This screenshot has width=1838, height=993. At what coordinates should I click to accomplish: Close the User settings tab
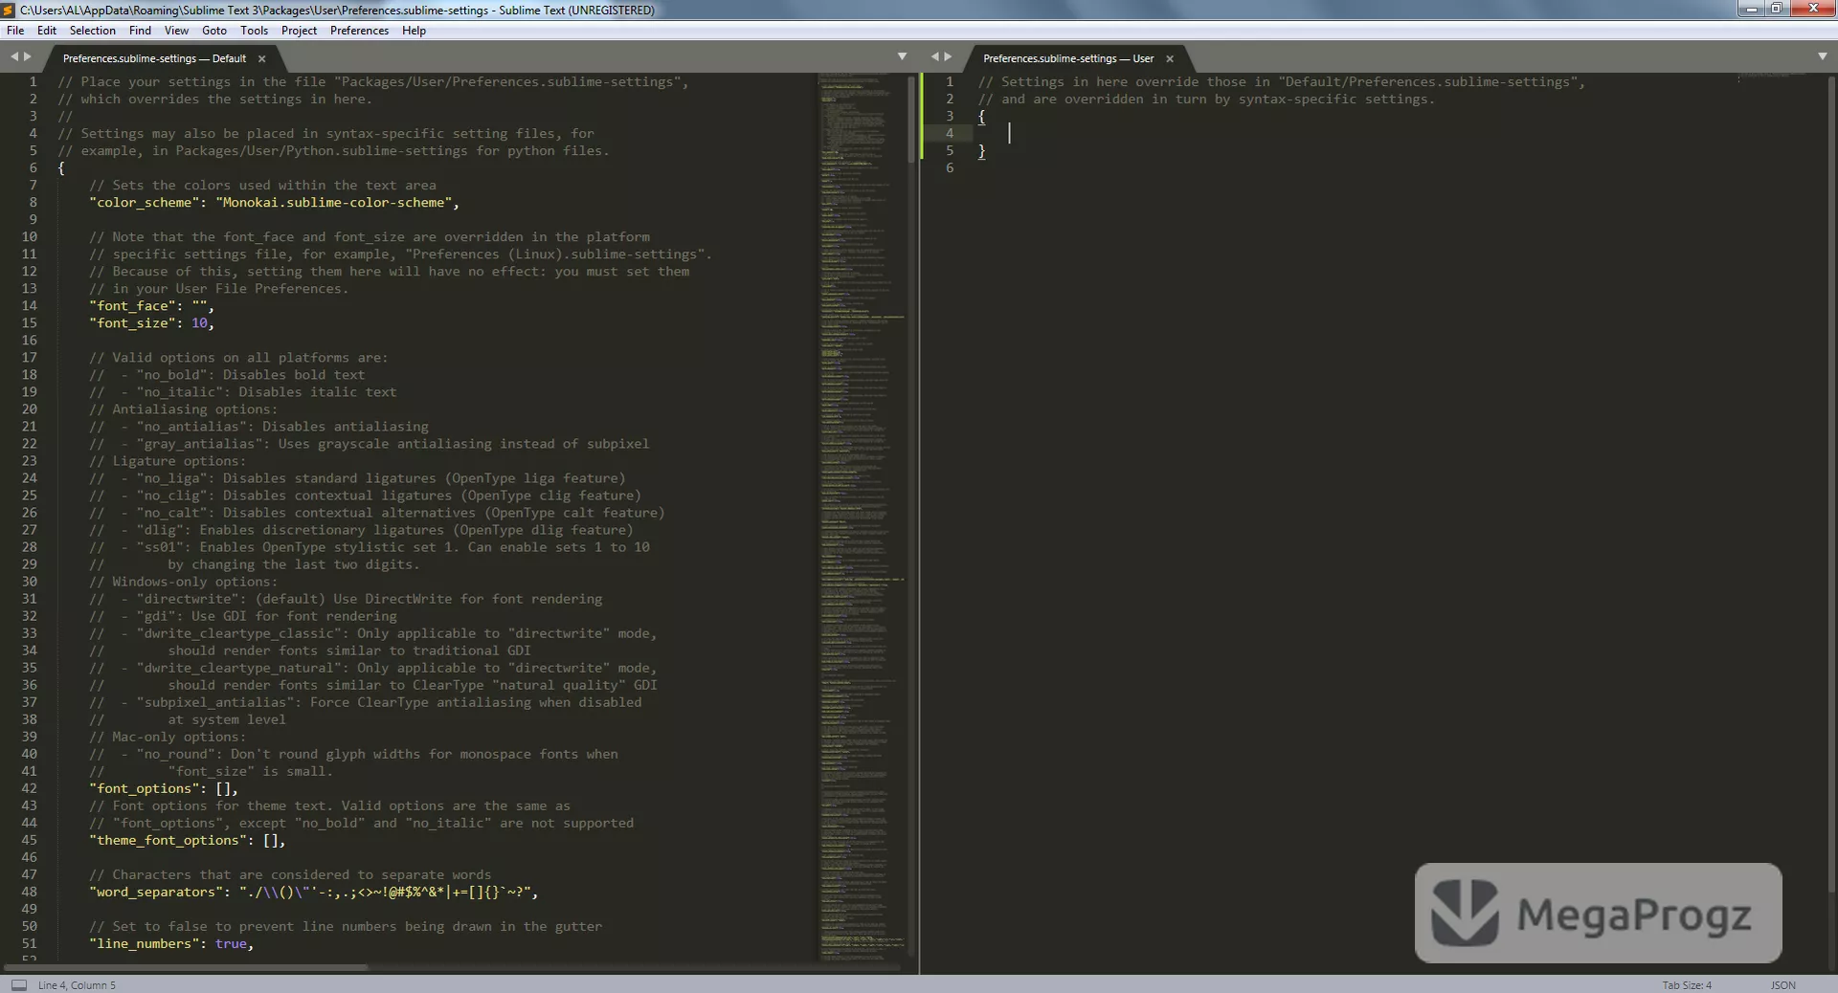[1169, 58]
